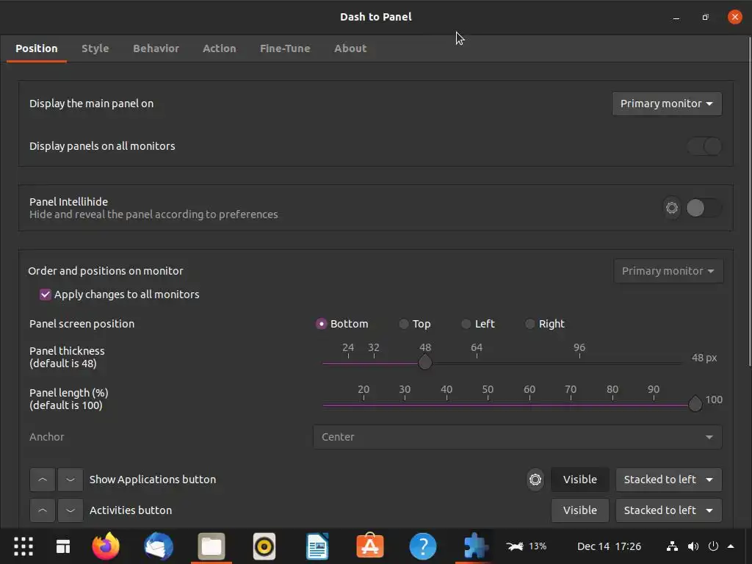Image resolution: width=752 pixels, height=564 pixels.
Task: Toggle Display panels on all monitors
Action: point(704,146)
